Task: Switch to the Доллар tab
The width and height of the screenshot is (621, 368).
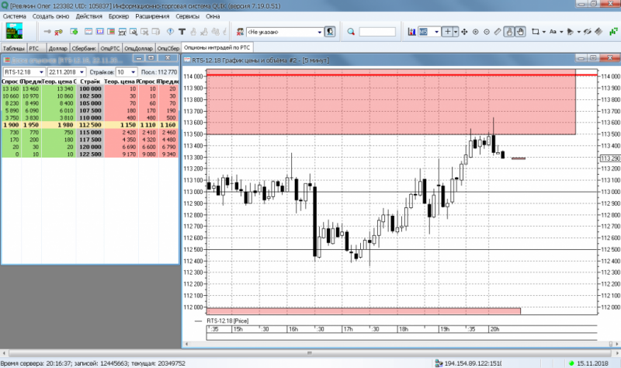Action: pyautogui.click(x=57, y=48)
